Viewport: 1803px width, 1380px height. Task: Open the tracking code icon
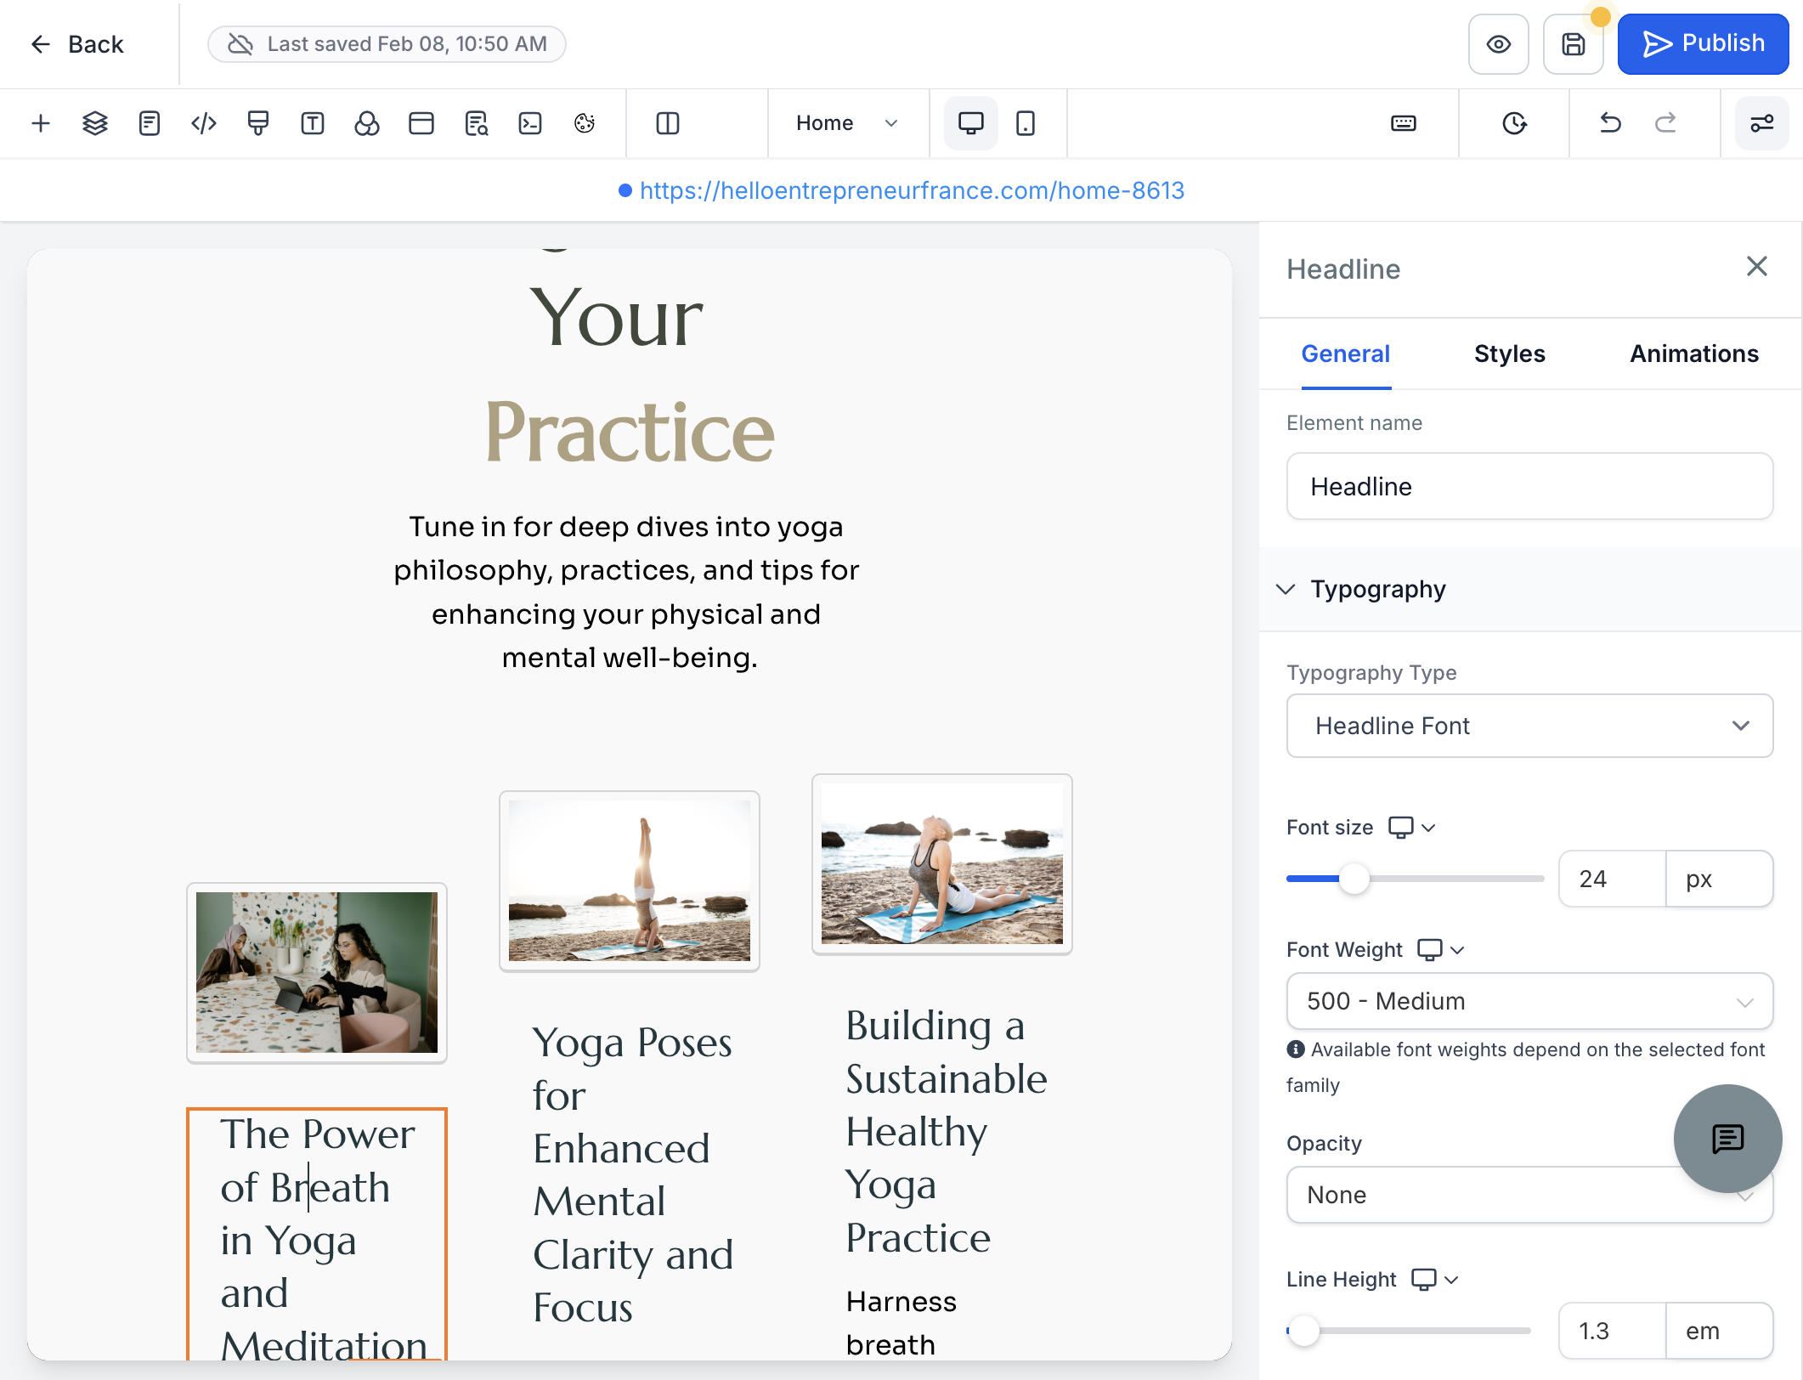click(x=204, y=123)
